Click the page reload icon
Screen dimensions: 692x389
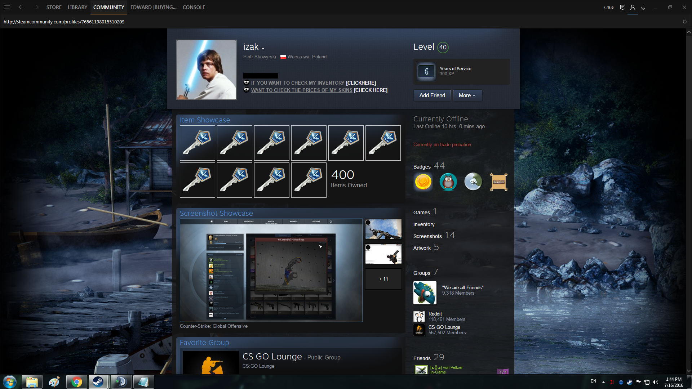[684, 22]
